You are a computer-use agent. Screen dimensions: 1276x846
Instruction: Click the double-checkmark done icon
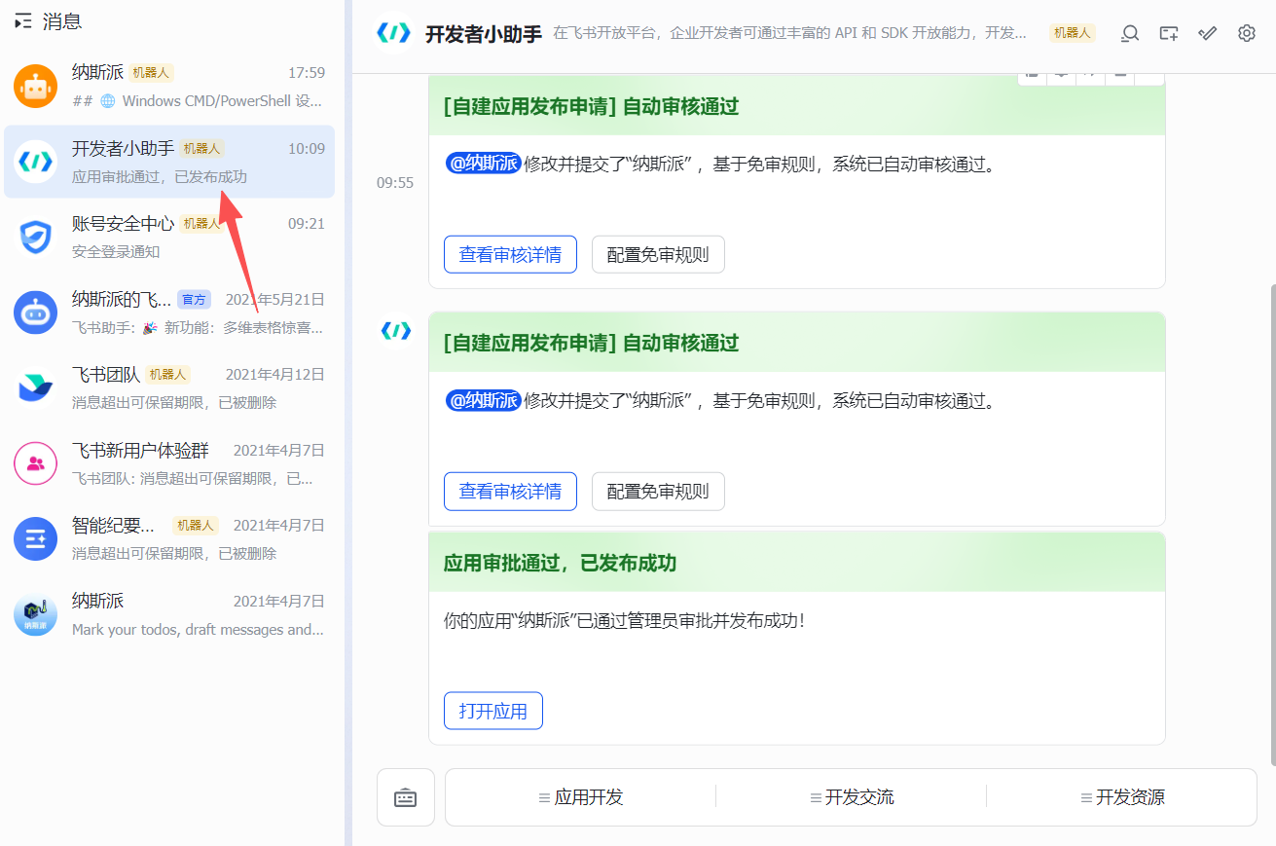pyautogui.click(x=1208, y=33)
